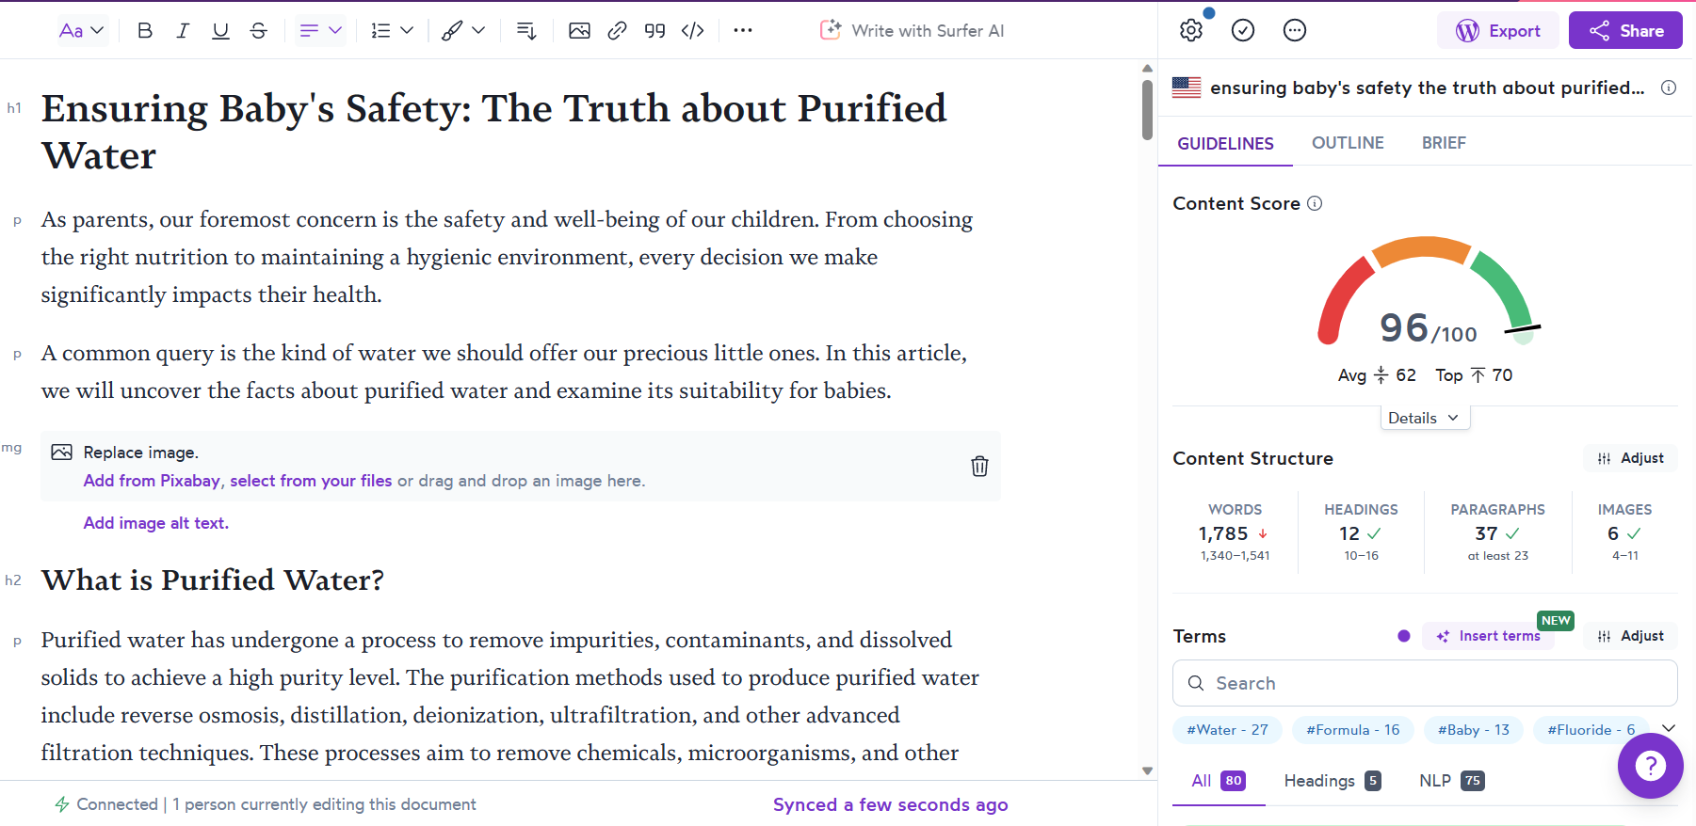Click the editor vertical scrollbar thumb
The height and width of the screenshot is (826, 1696).
1147,109
